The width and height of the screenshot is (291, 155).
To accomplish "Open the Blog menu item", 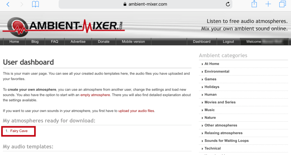I will click(x=35, y=42).
